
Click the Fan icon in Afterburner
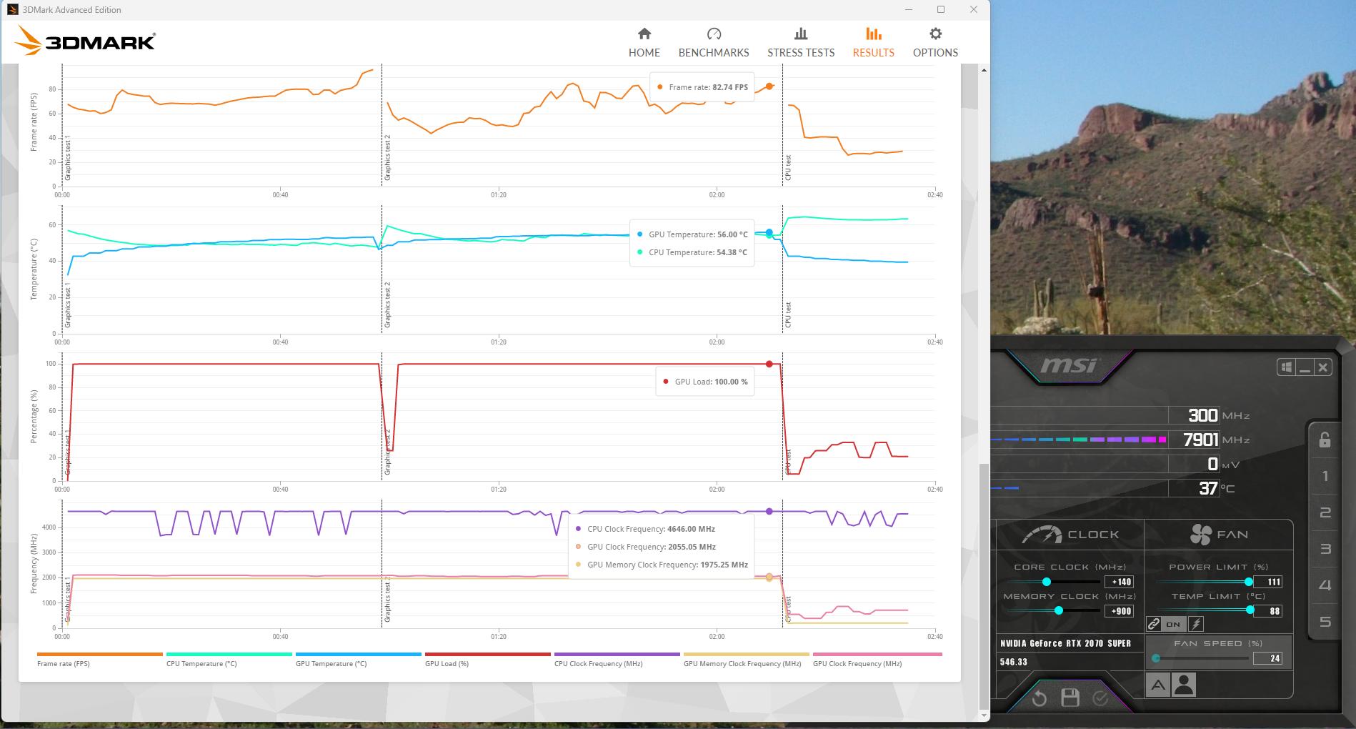pyautogui.click(x=1201, y=535)
